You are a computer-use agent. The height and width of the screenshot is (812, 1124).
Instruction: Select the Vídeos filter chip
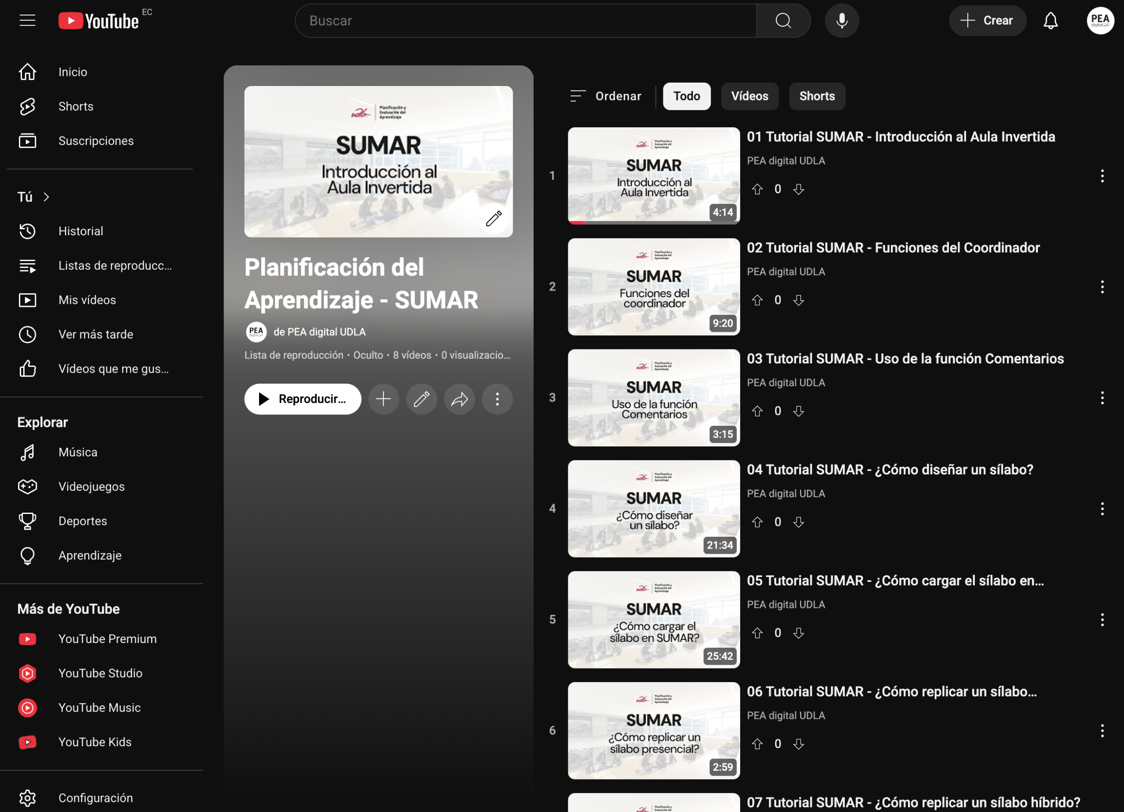[x=750, y=96]
